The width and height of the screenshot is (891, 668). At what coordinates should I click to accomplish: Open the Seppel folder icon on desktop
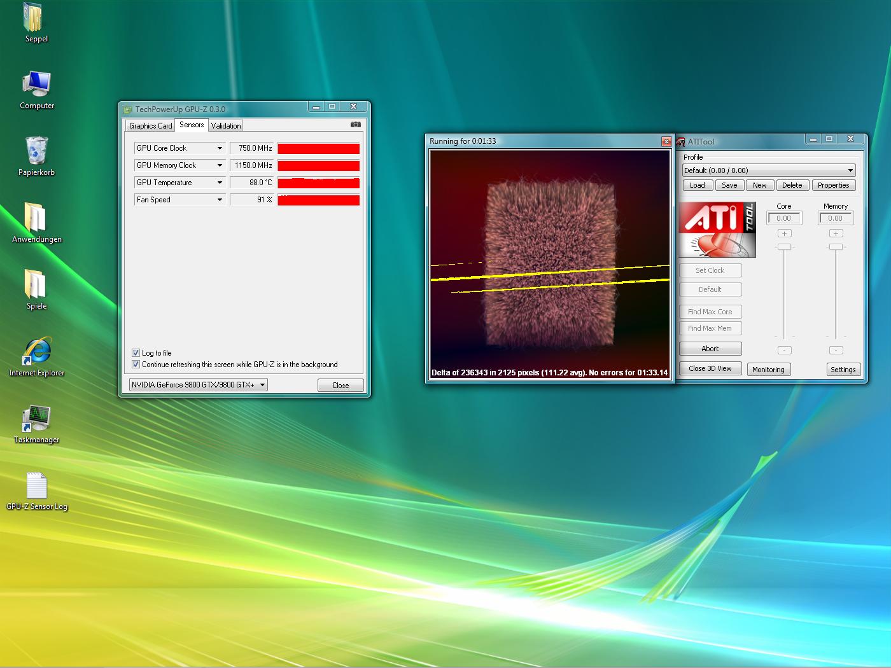[x=33, y=17]
